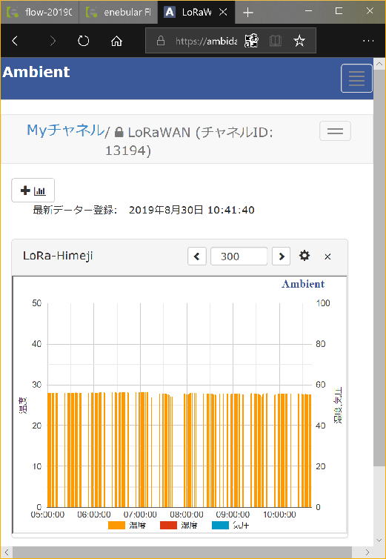Go back with the browser back arrow
This screenshot has width=386, height=559.
click(x=15, y=41)
